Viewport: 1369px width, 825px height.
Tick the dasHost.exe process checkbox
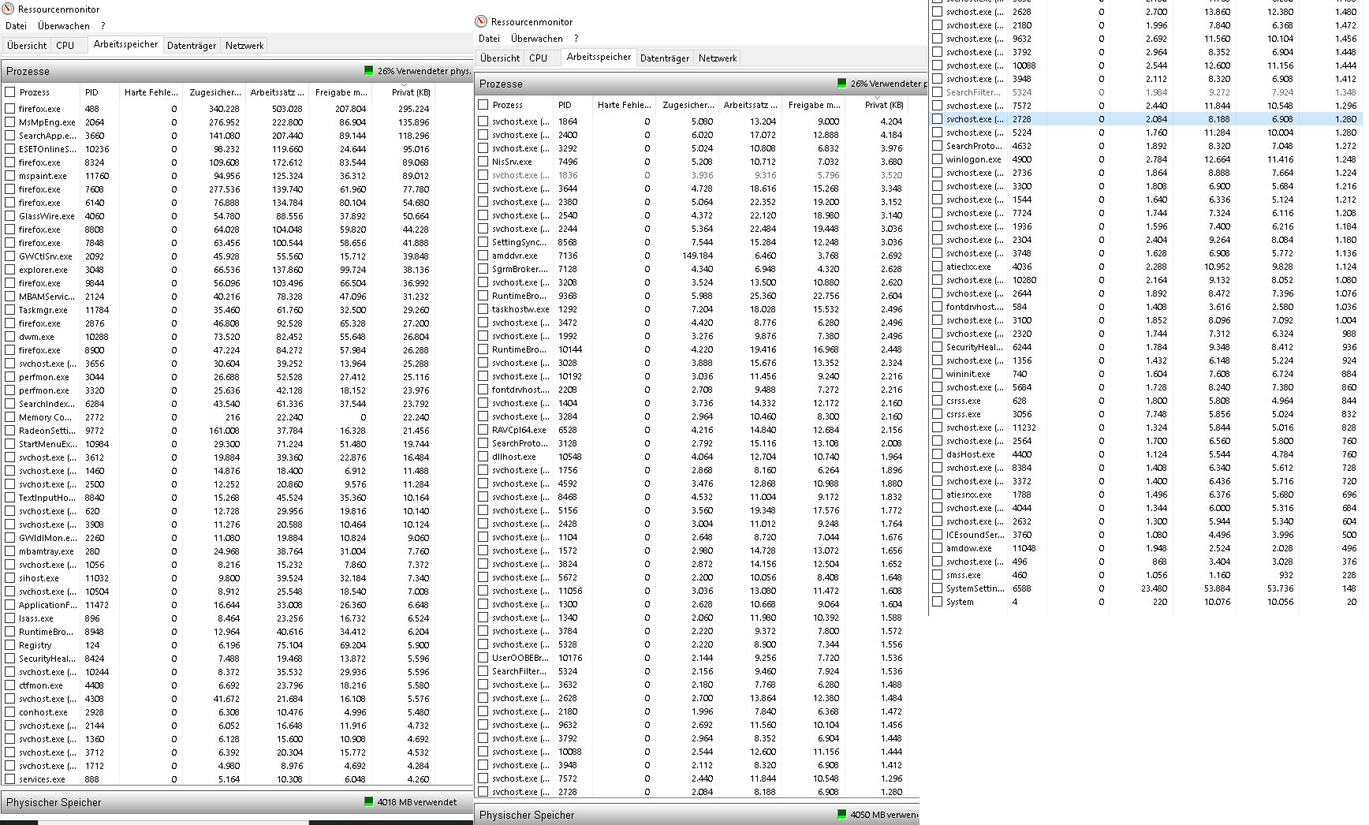(938, 454)
